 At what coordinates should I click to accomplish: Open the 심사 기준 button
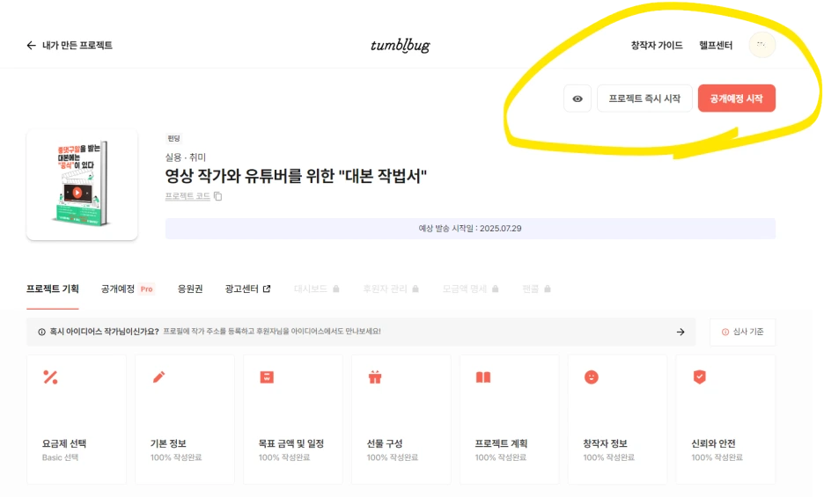[742, 332]
